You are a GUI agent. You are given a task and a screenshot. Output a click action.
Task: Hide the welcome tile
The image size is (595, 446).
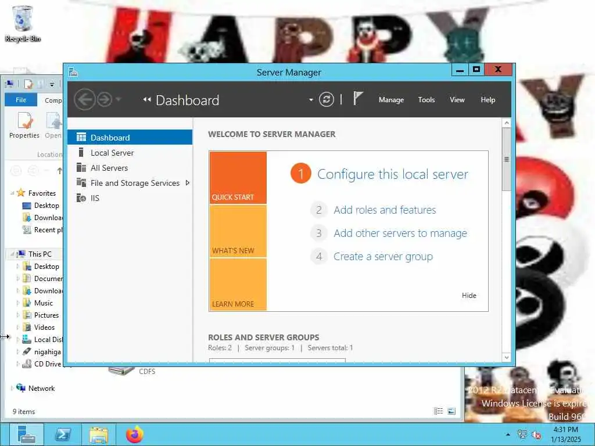point(469,295)
